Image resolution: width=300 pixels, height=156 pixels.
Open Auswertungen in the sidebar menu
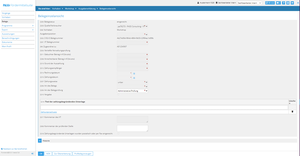[x=8, y=34]
